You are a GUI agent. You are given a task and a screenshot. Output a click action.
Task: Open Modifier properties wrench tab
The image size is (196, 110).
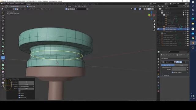158,77
